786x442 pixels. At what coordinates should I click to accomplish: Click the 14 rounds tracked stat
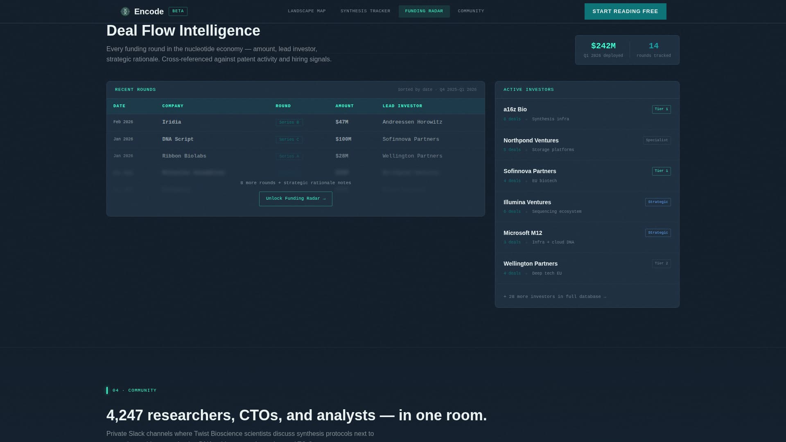[x=654, y=50]
